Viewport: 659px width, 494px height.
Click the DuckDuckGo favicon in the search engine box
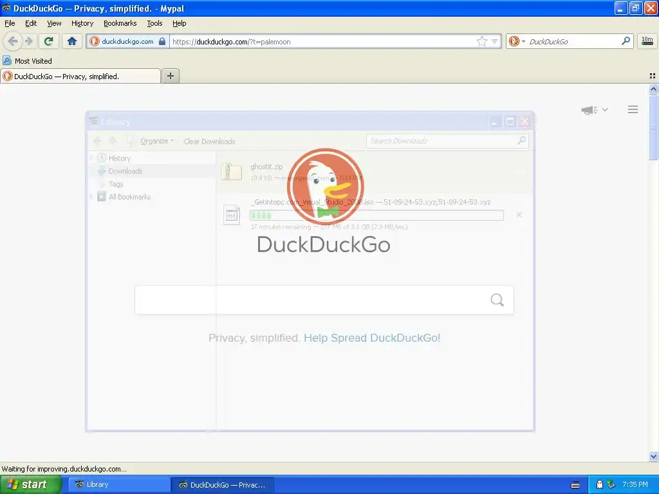pos(514,41)
